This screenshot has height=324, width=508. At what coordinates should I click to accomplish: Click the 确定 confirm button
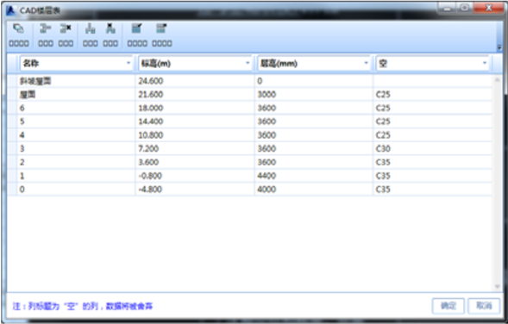click(448, 306)
